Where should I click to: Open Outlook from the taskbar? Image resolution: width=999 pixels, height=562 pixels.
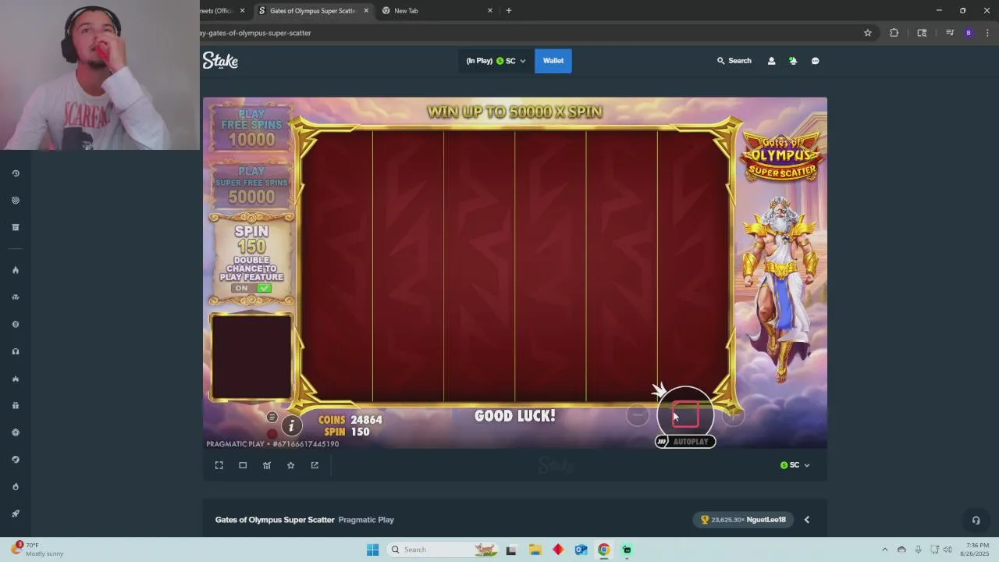tap(581, 550)
